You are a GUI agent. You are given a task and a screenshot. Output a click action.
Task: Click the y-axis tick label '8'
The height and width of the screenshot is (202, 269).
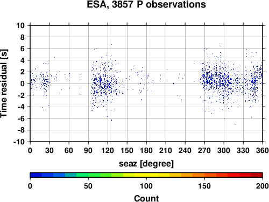pyautogui.click(x=23, y=37)
